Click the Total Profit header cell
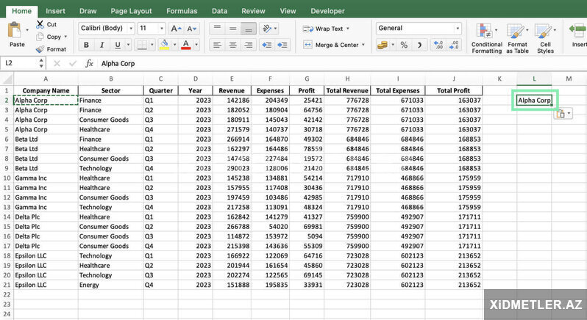This screenshot has width=587, height=320. [x=454, y=91]
